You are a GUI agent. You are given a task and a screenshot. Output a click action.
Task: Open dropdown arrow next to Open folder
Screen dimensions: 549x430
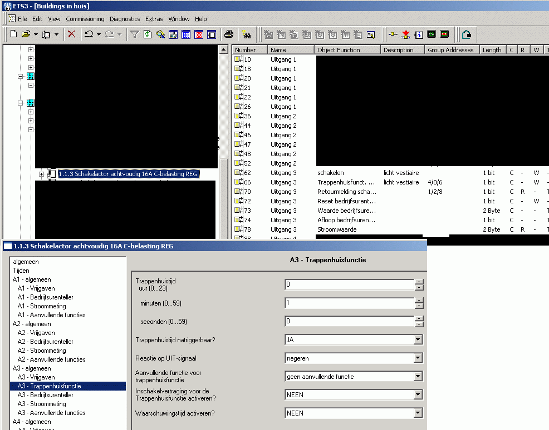point(36,34)
